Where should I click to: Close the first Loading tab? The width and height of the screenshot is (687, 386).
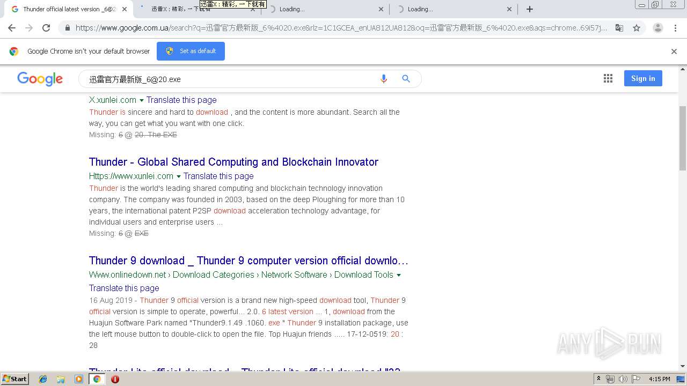point(381,9)
